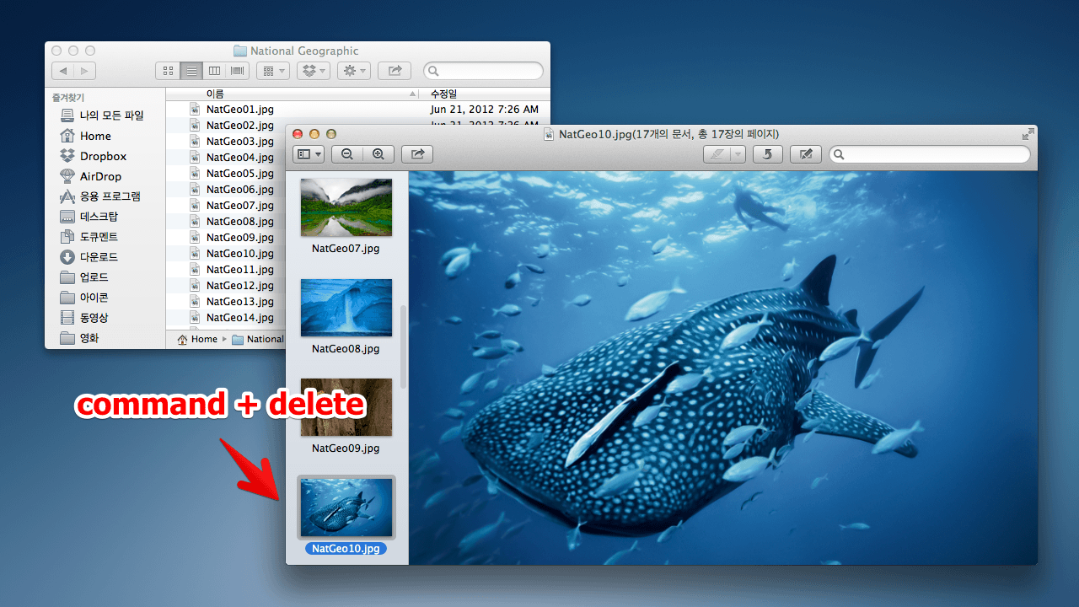Sort Finder list by 이름 column
The width and height of the screenshot is (1079, 607).
(x=293, y=94)
